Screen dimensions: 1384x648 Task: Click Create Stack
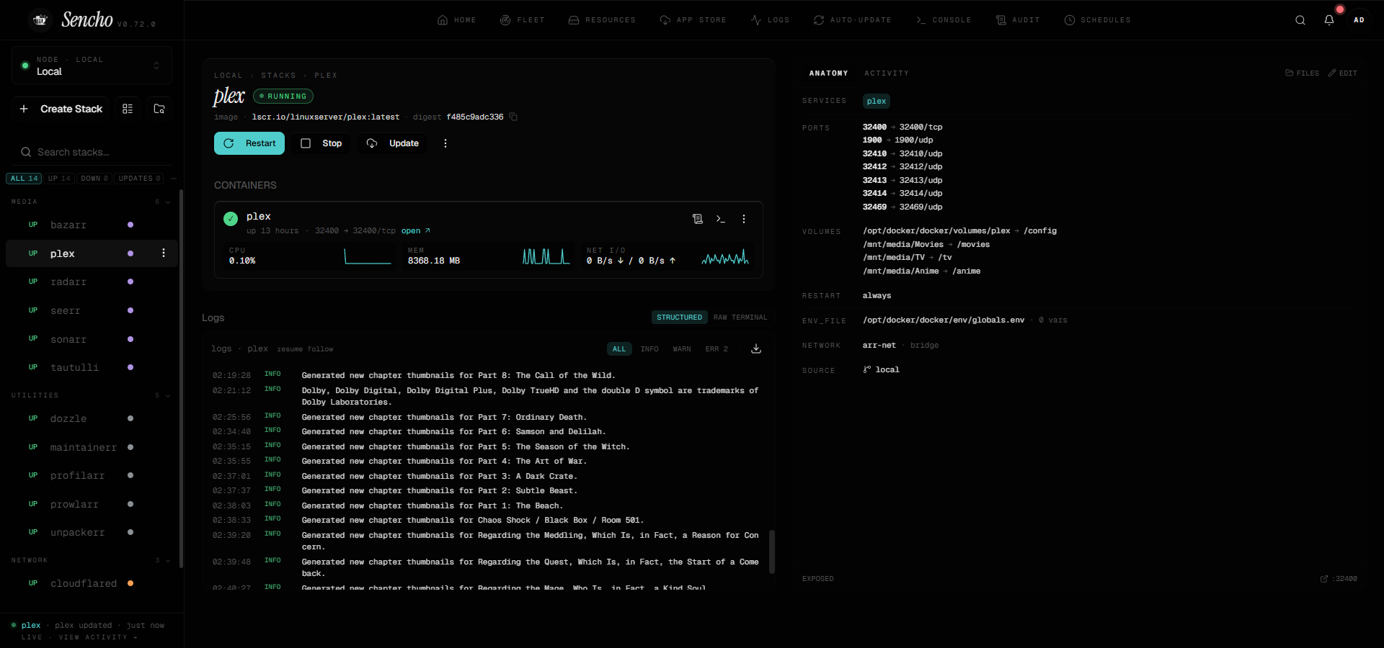[61, 109]
